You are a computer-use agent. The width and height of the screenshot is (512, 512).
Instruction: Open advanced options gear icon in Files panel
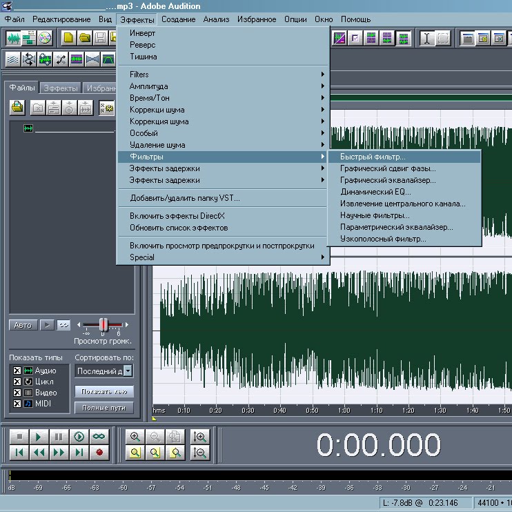(x=106, y=108)
